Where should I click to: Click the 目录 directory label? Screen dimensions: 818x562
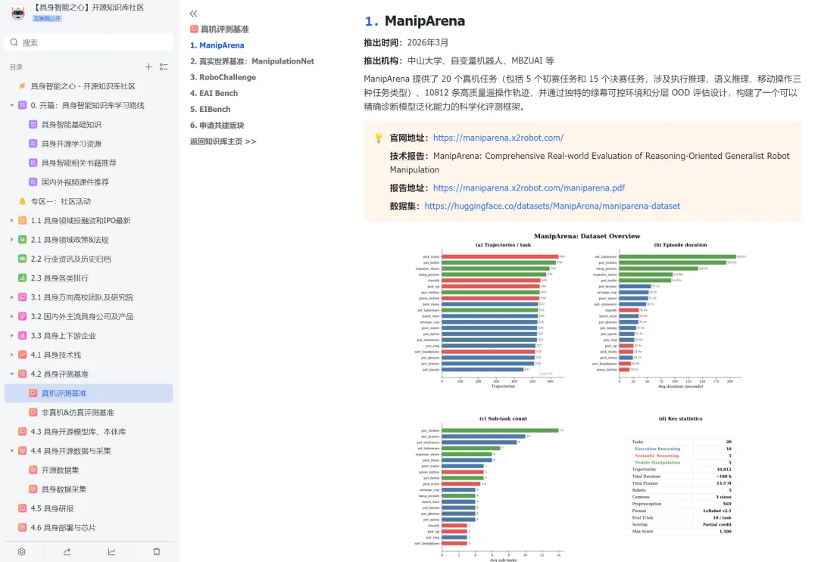16,67
